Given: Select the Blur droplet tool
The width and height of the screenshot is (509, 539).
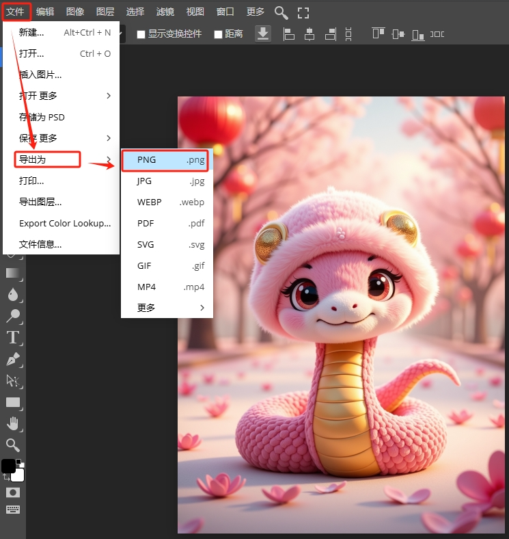Looking at the screenshot, I should tap(13, 295).
